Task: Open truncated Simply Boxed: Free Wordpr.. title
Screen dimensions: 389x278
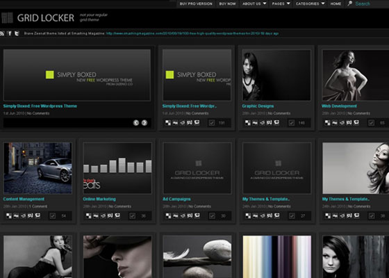Action: 190,106
